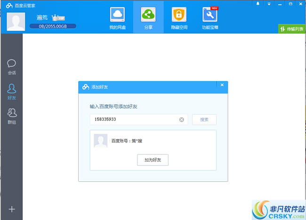Open 会话 conversations in sidebar
This screenshot has width=306, height=220.
(x=12, y=67)
